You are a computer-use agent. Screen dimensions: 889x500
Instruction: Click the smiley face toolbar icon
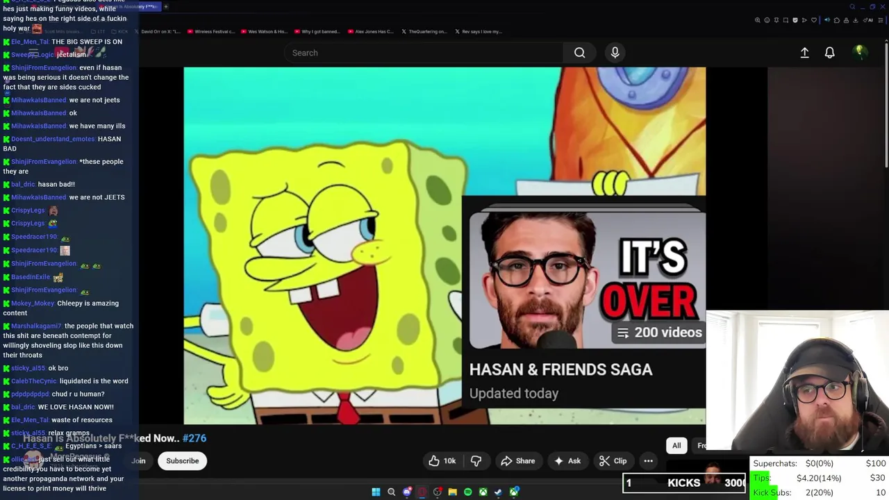pyautogui.click(x=767, y=20)
